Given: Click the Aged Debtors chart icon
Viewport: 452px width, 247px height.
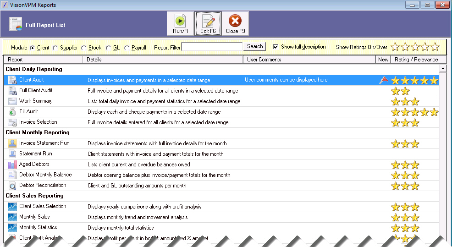Looking at the screenshot, I should tap(12, 165).
